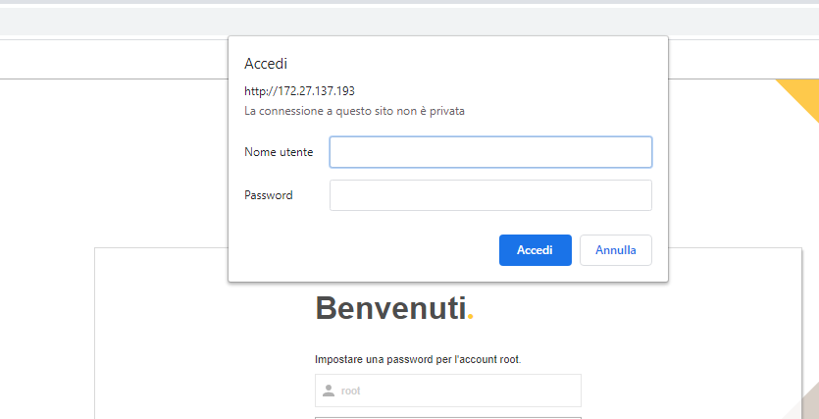
Task: Click the white panel left of Benvenuti
Action: pos(204,335)
